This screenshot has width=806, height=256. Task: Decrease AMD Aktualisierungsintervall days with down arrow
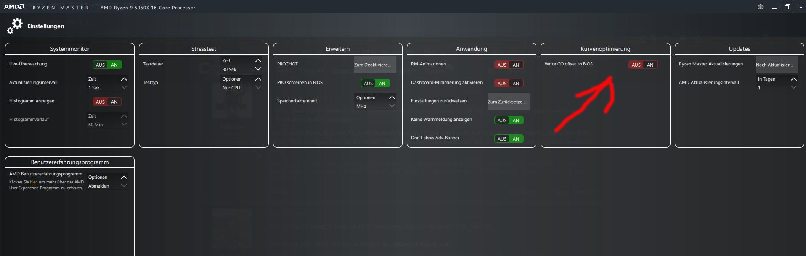pyautogui.click(x=794, y=87)
